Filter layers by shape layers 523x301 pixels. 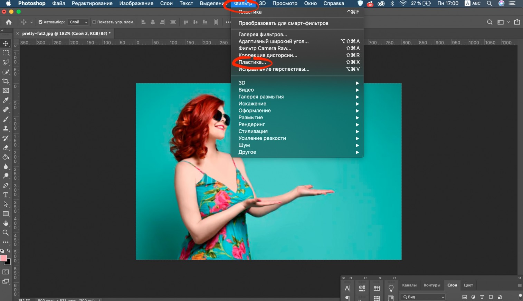(491, 297)
